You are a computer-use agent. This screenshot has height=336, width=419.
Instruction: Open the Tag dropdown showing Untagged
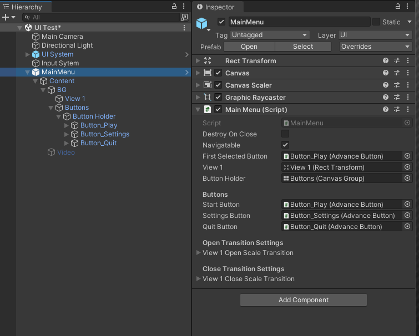[270, 35]
